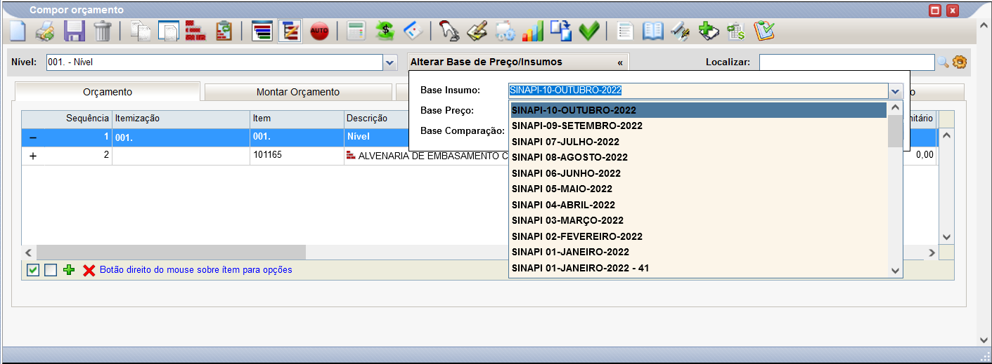992x364 pixels.
Task: Click the trash can delete icon
Action: tap(103, 31)
